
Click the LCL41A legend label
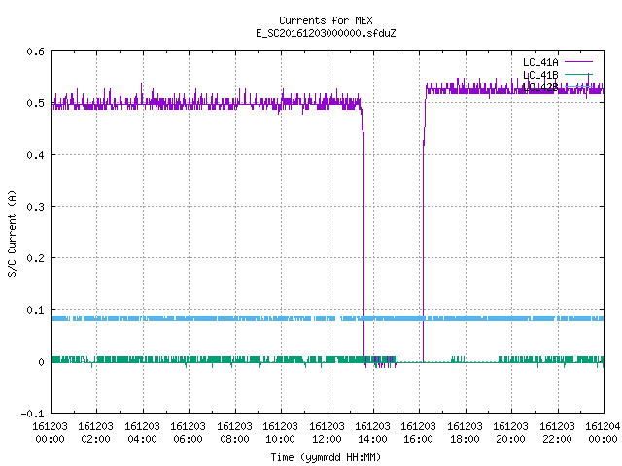coord(540,62)
